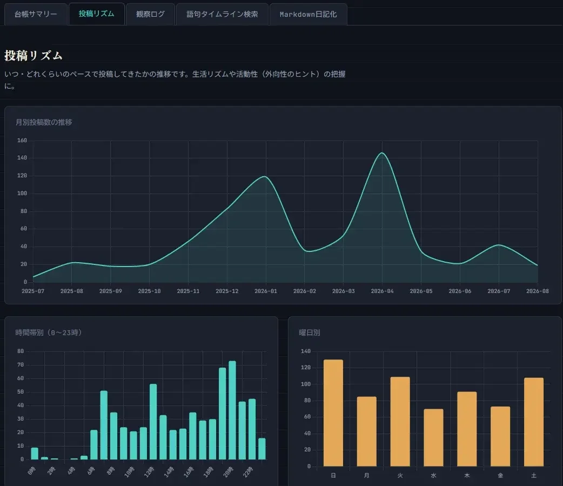Click the 2025-12 x-axis label
Image resolution: width=563 pixels, height=486 pixels.
[x=227, y=291]
